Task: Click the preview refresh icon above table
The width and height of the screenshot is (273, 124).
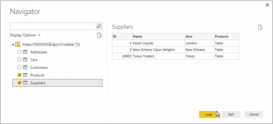Action: (260, 27)
